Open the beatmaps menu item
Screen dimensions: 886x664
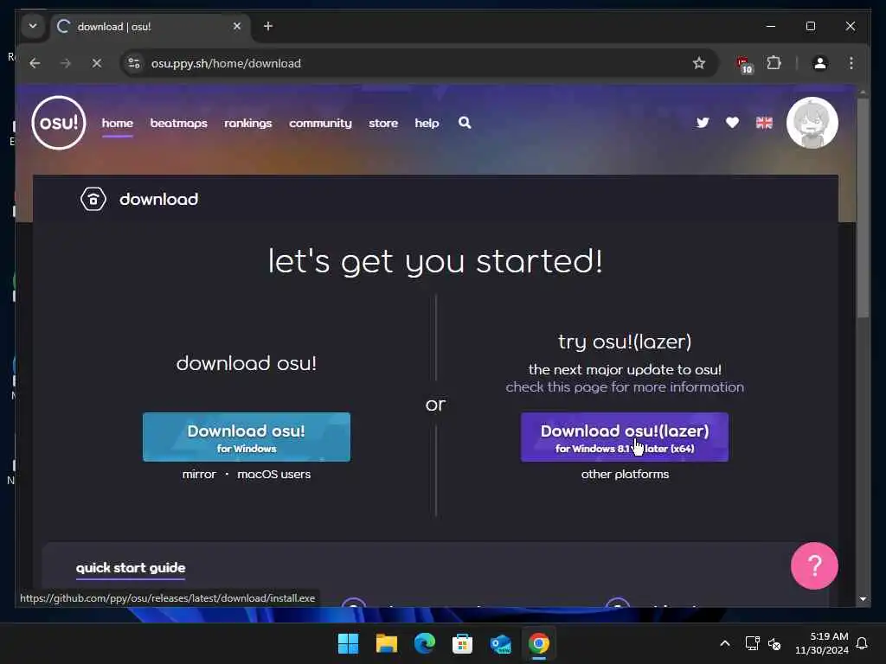(178, 123)
